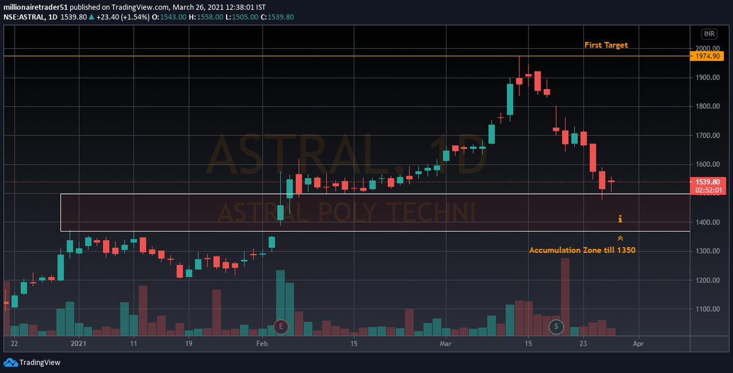Click the 1200.00 price axis label
Screen dimensions: 733x373
point(707,281)
